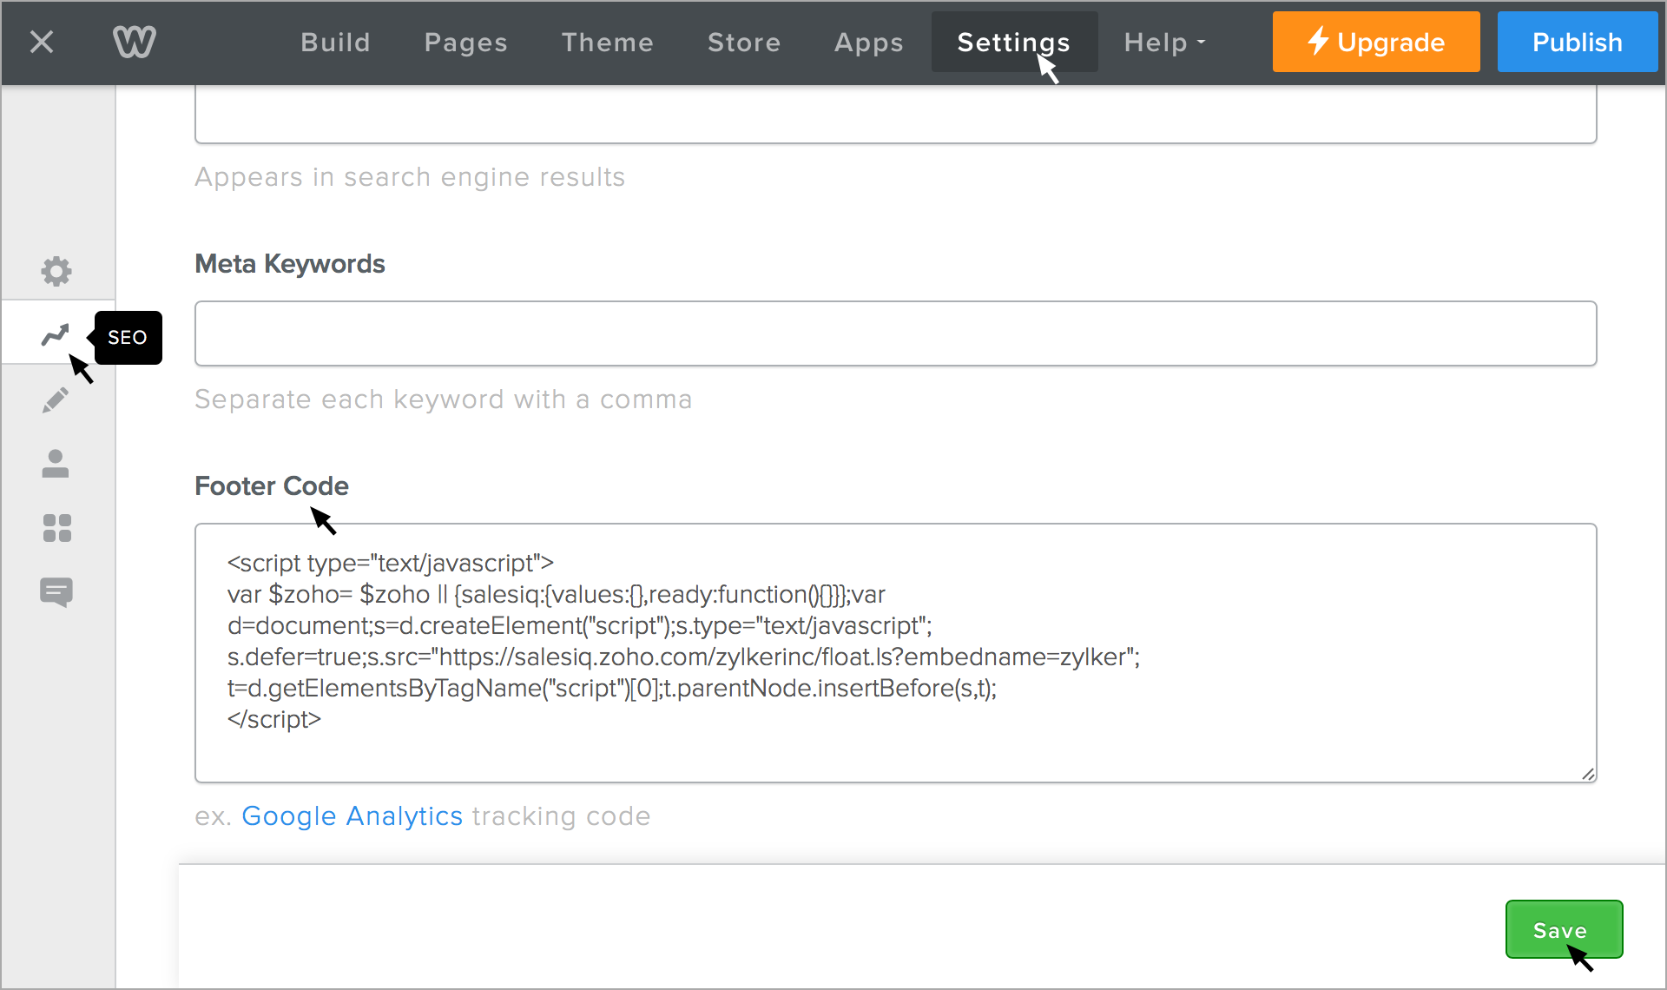This screenshot has height=990, width=1667.
Task: Click the blue Publish button
Action: click(1577, 42)
